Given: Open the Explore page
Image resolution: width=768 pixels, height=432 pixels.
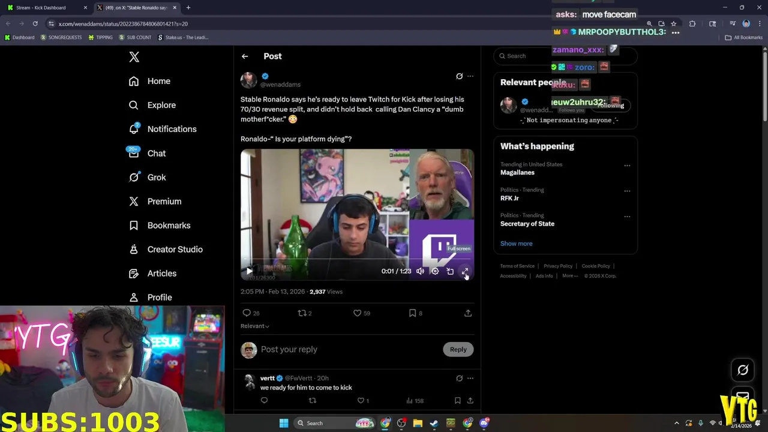Looking at the screenshot, I should [152, 105].
